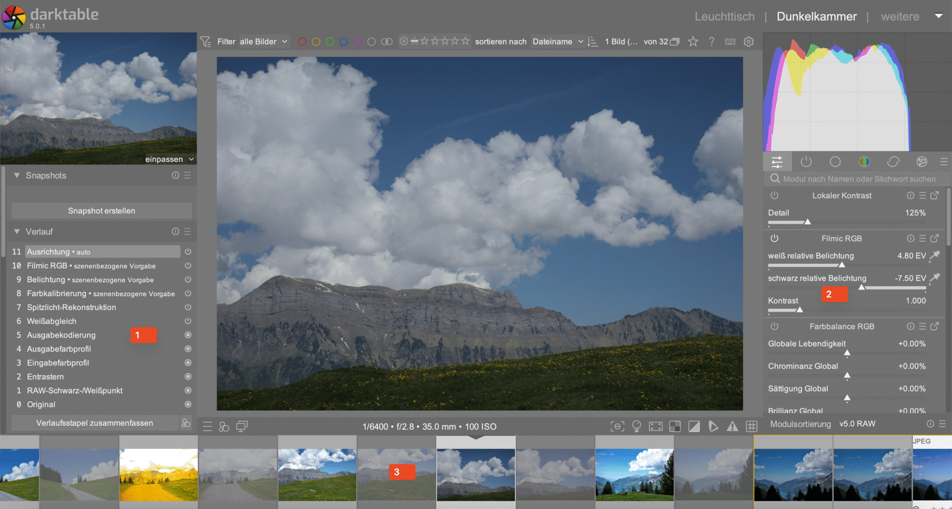The image size is (952, 509).
Task: Open preferences gear in top bar
Action: [x=748, y=41]
